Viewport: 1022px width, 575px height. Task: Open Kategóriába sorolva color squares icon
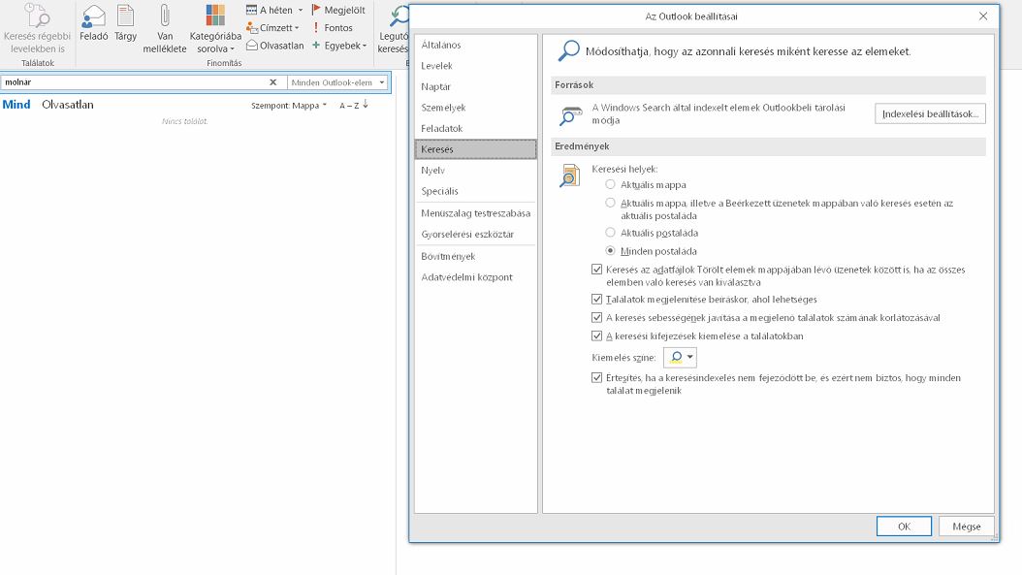click(215, 16)
